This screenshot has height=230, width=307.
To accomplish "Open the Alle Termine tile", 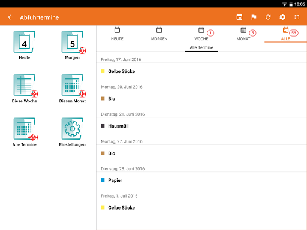I will point(25,132).
